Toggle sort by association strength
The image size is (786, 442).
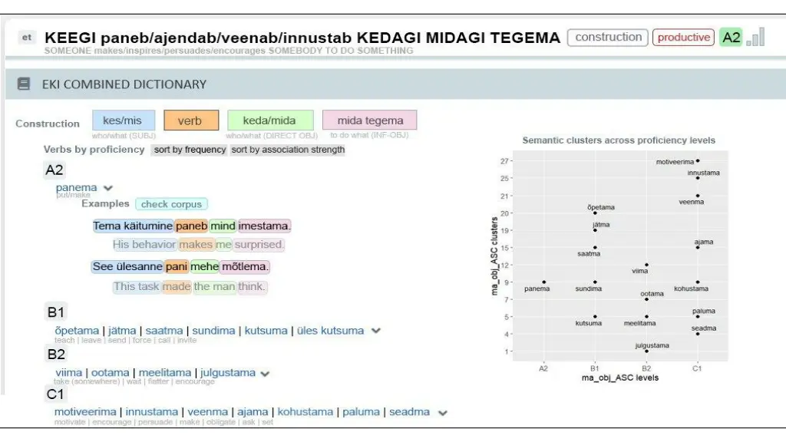(x=288, y=150)
